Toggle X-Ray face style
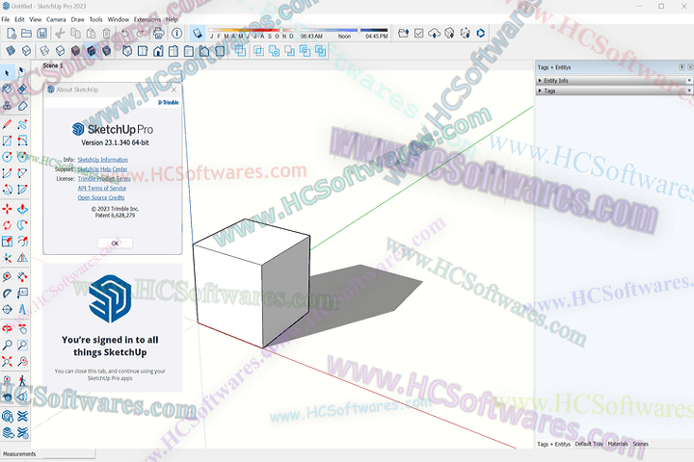The width and height of the screenshot is (694, 462). [11, 51]
